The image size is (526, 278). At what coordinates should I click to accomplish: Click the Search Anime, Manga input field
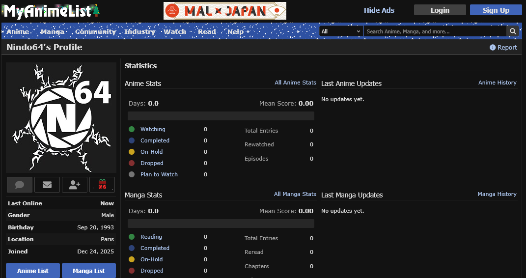coord(435,31)
